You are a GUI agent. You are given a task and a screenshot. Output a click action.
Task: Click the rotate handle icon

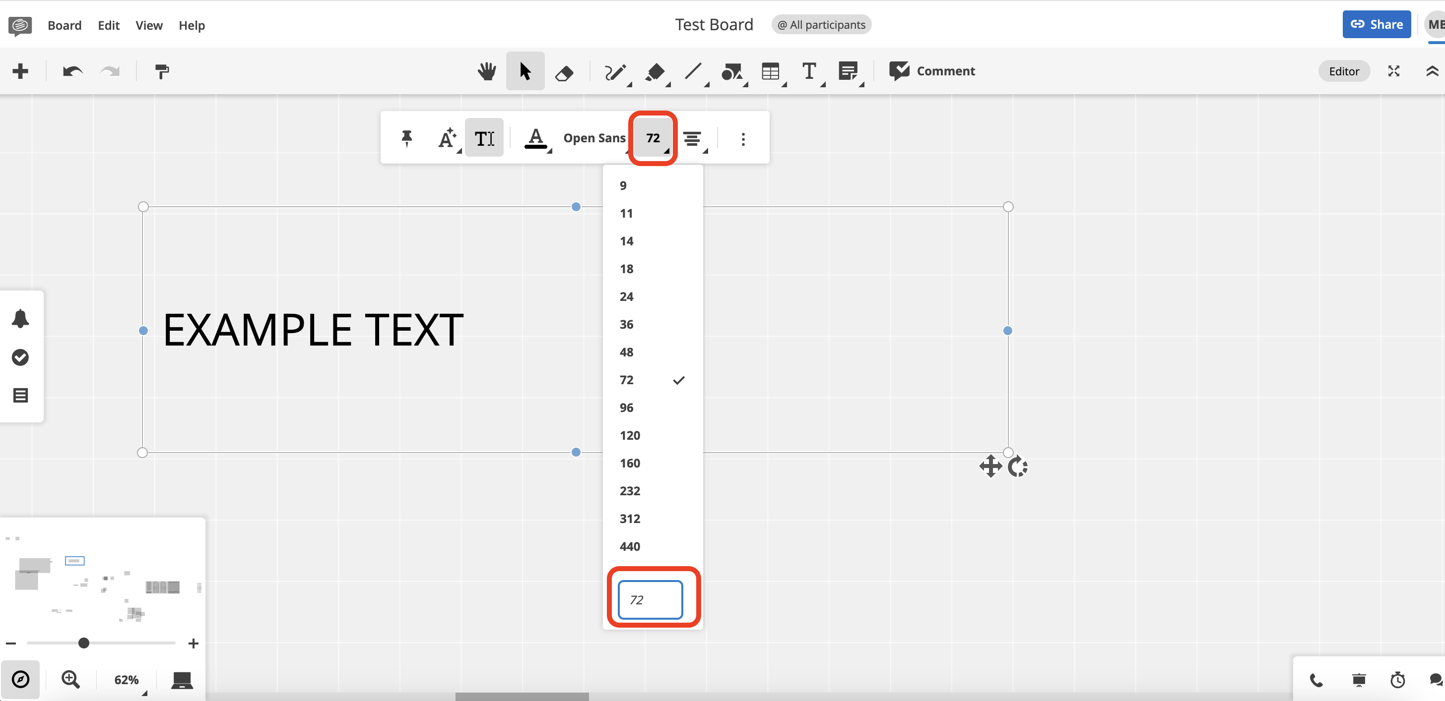(x=1018, y=466)
